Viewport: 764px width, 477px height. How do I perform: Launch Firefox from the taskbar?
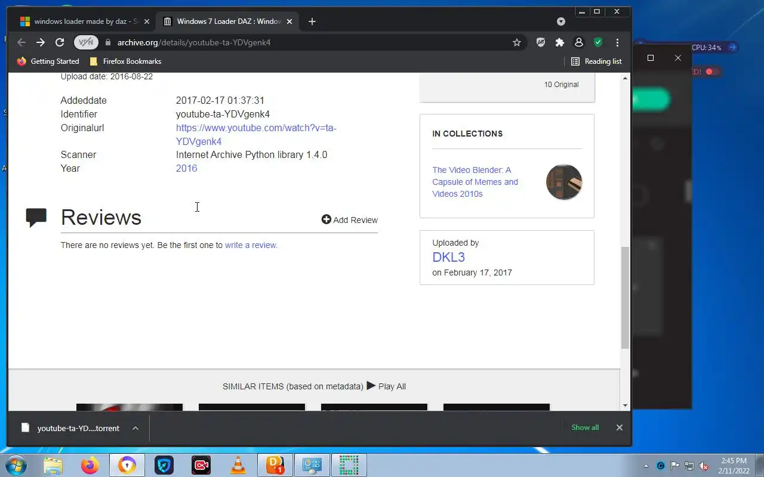(x=90, y=465)
